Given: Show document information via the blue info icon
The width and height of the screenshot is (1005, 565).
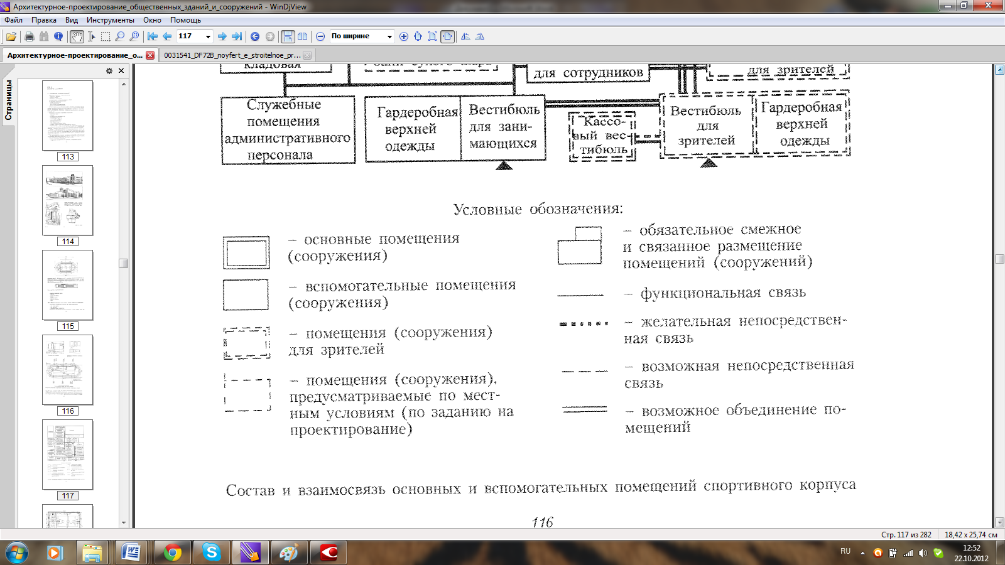Looking at the screenshot, I should tap(58, 36).
